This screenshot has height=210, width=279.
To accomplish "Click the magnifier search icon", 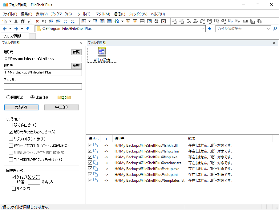I will [x=275, y=28].
